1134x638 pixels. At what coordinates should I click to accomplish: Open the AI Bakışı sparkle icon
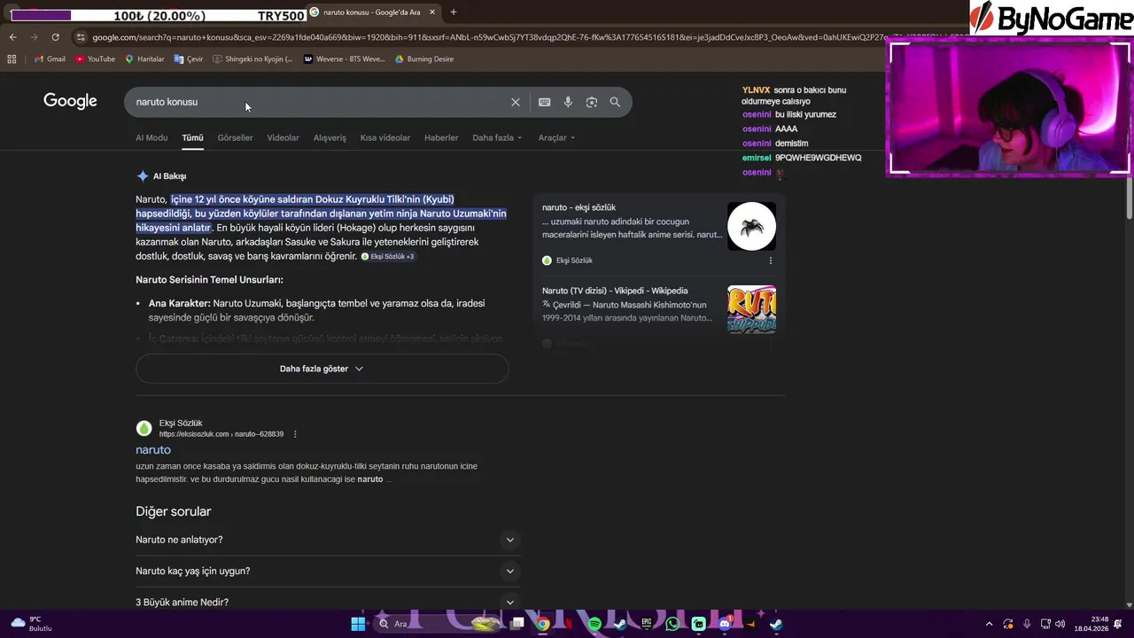143,175
